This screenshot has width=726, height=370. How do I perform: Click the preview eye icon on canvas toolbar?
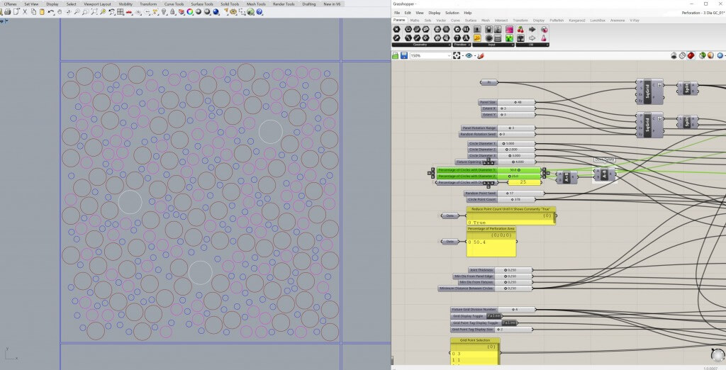pyautogui.click(x=469, y=55)
